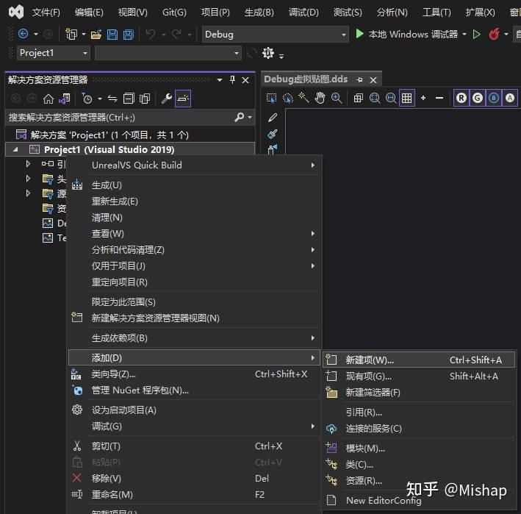Click the Solution Explorer search field

coord(120,118)
